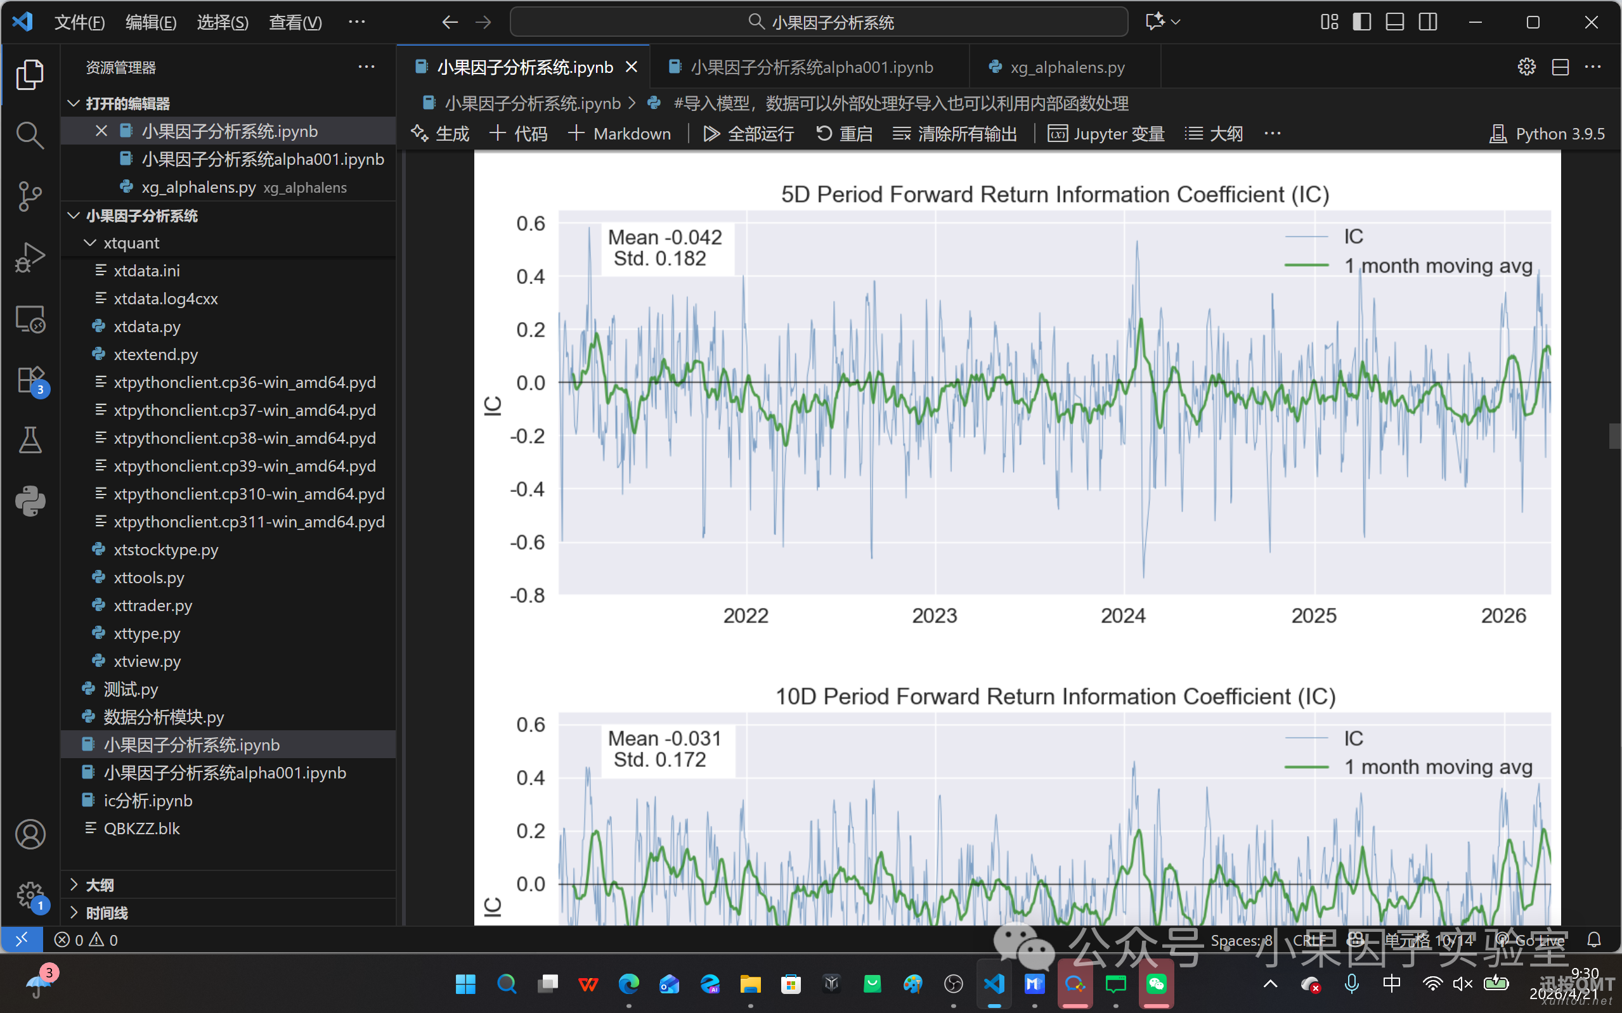Click the editor vertical scrollbar thumb
The height and width of the screenshot is (1013, 1622).
(x=1614, y=436)
